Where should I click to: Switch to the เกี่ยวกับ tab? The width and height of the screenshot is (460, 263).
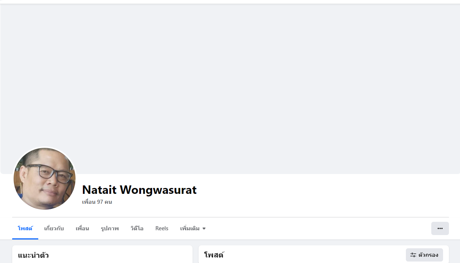point(54,228)
